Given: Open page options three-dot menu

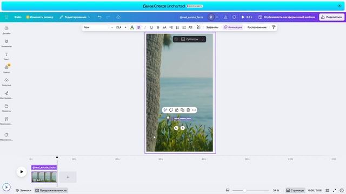Looking at the screenshot, I should (x=203, y=39).
